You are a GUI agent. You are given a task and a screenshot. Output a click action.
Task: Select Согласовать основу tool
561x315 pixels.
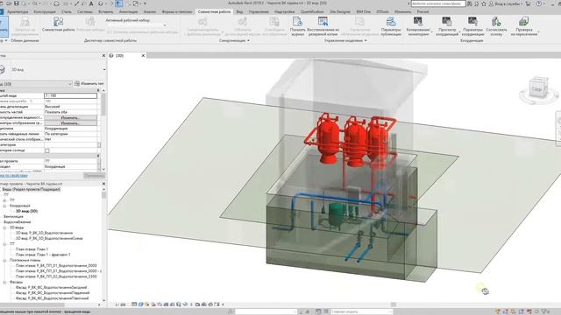[x=496, y=26]
